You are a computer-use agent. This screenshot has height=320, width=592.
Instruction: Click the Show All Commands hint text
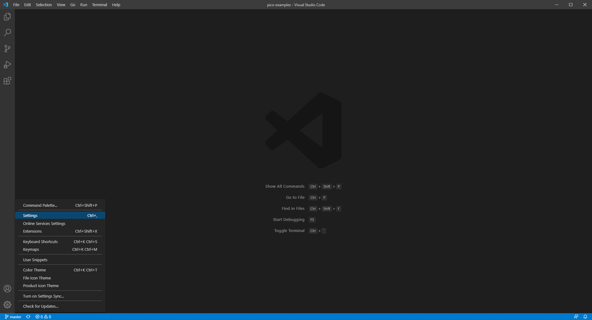tap(285, 186)
